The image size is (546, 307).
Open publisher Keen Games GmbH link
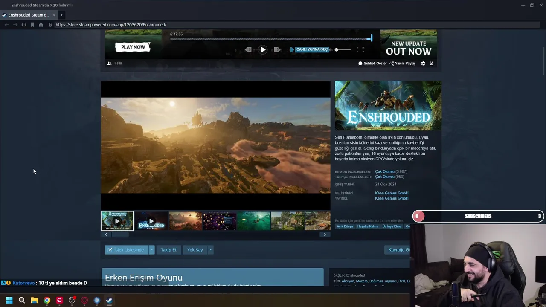392,198
